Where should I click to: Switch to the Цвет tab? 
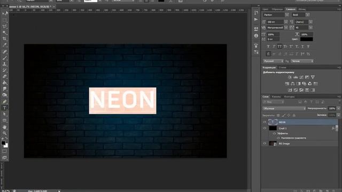coord(266,10)
